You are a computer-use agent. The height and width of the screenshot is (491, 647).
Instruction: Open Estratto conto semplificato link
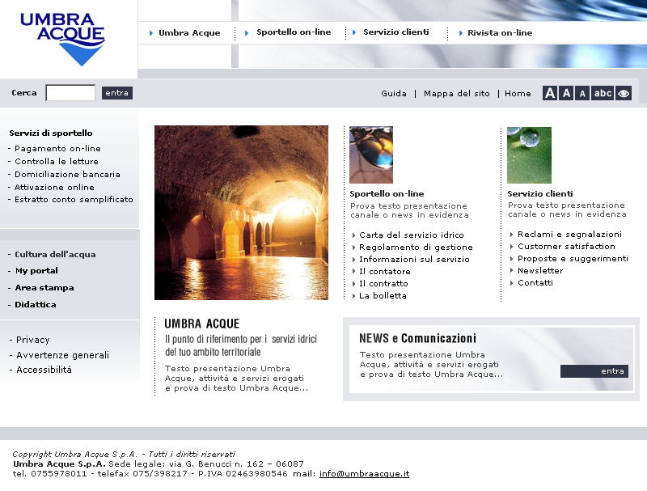[x=74, y=200]
